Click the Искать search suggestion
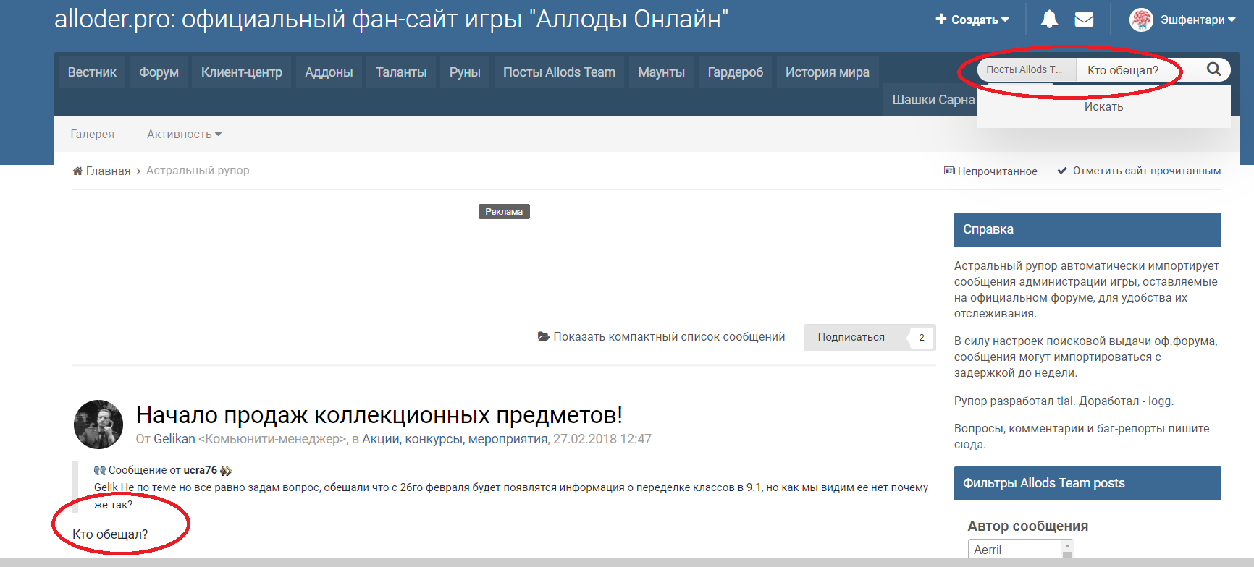This screenshot has height=567, width=1254. (1103, 107)
